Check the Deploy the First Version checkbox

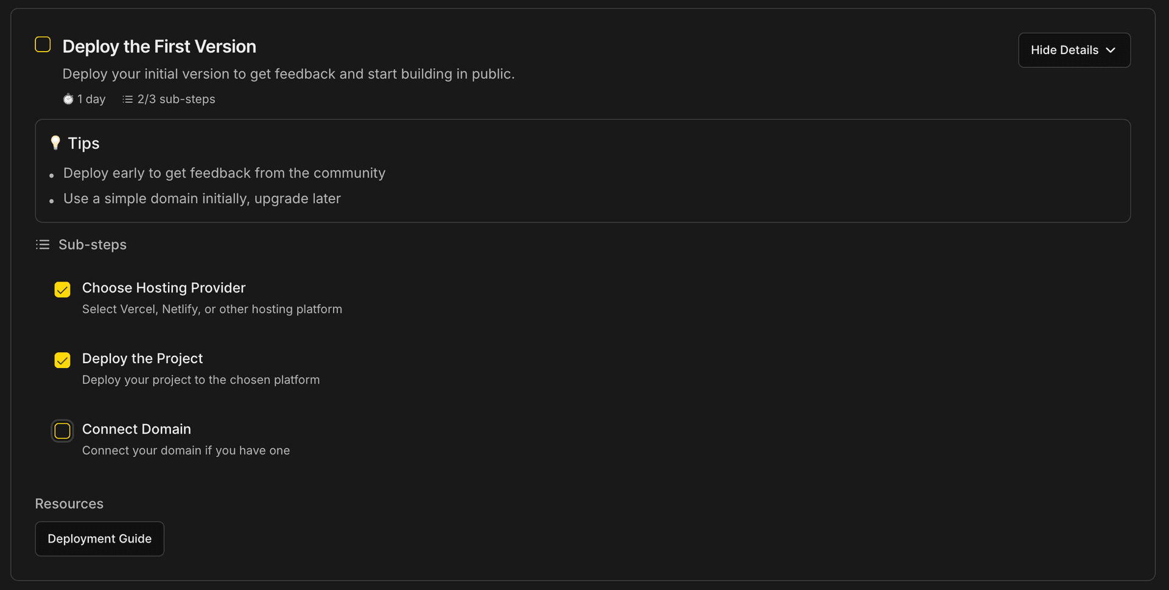pos(43,45)
